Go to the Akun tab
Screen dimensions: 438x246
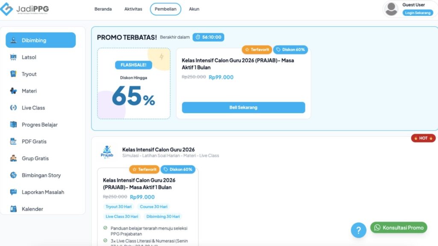(x=194, y=9)
